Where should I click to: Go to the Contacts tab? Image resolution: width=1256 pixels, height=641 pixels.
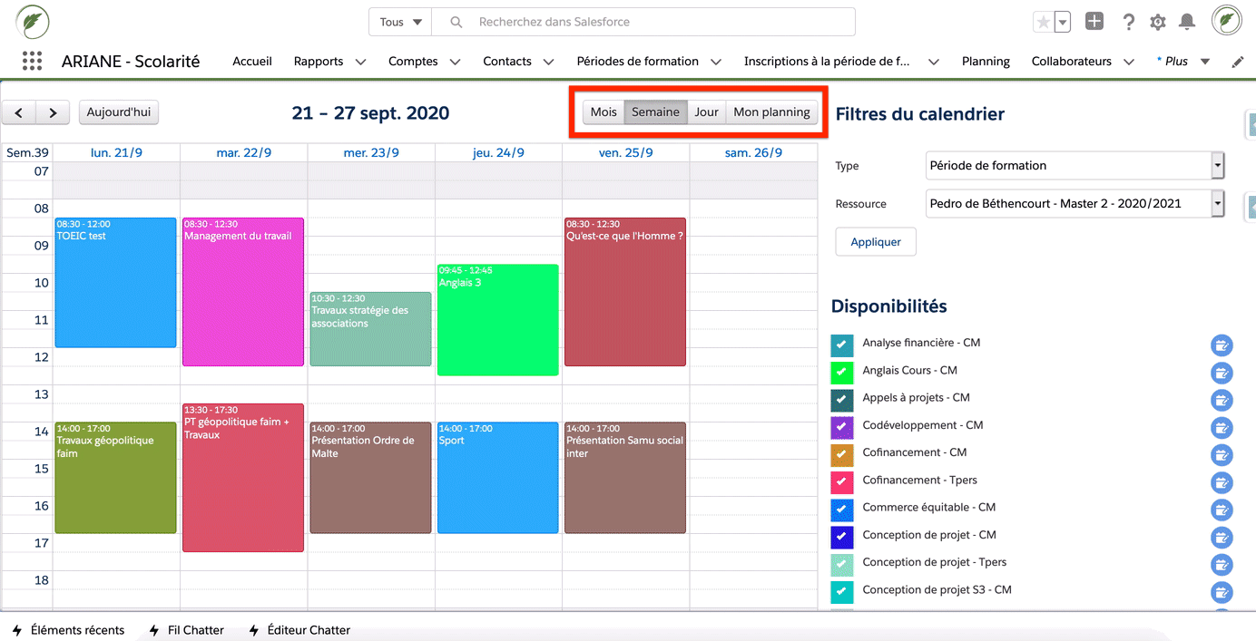[506, 61]
